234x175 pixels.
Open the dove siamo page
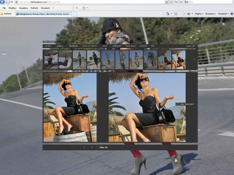point(131,46)
